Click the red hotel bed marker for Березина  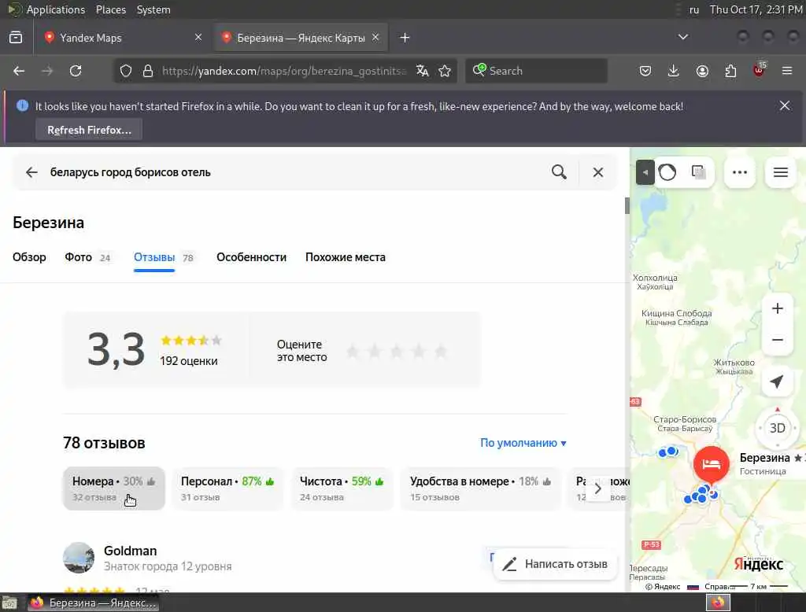click(711, 464)
